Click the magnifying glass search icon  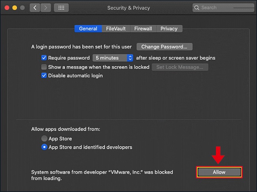(x=197, y=8)
